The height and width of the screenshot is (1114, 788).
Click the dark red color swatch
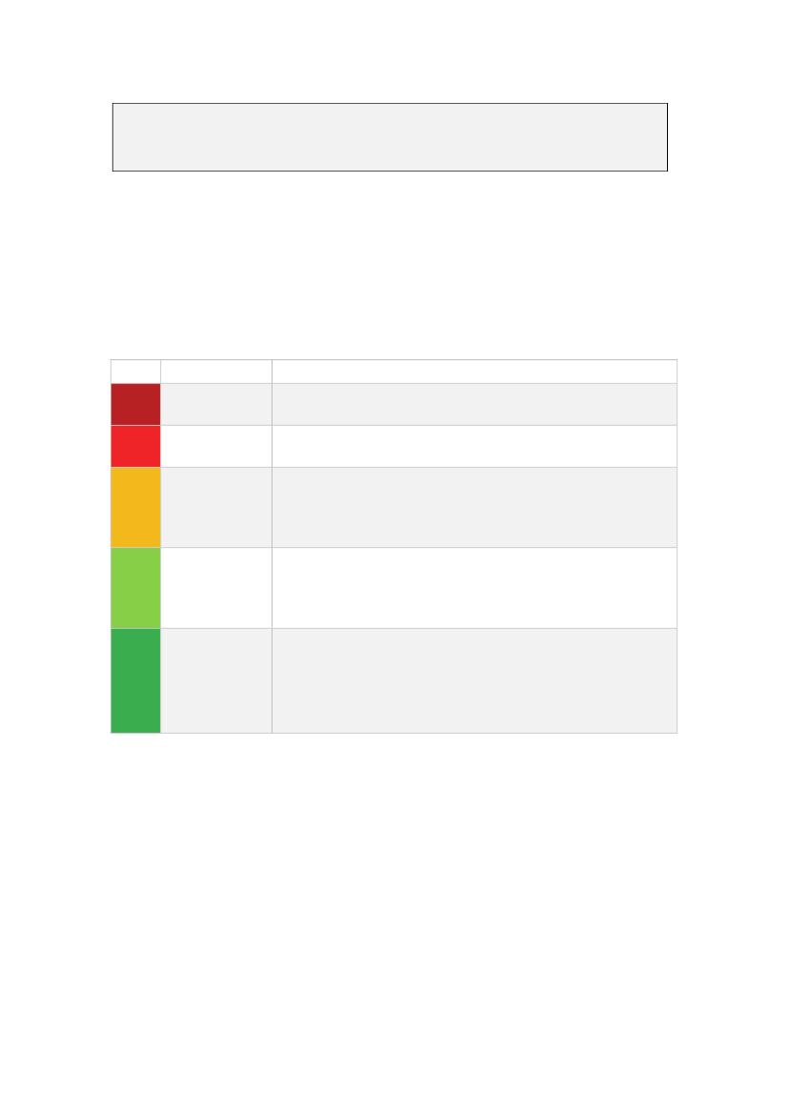pyautogui.click(x=135, y=404)
